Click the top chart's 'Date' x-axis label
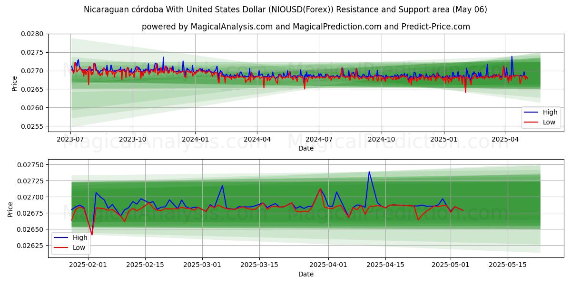Viewport: 571px width, 285px height. tap(306, 148)
